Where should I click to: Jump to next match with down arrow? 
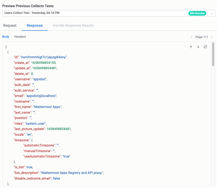coord(198,47)
